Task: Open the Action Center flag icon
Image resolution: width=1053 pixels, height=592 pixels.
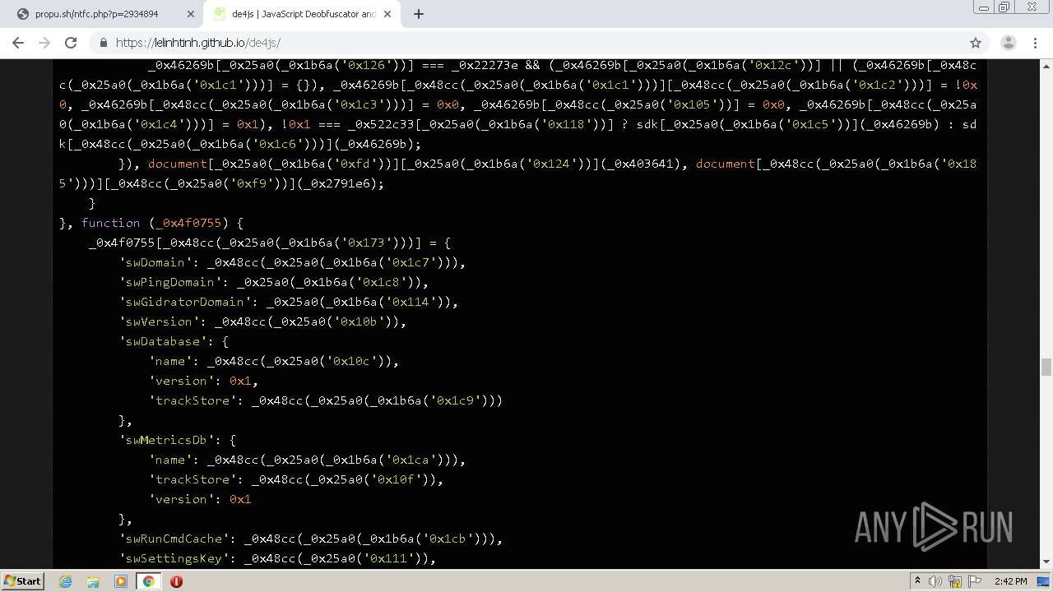Action: click(975, 581)
